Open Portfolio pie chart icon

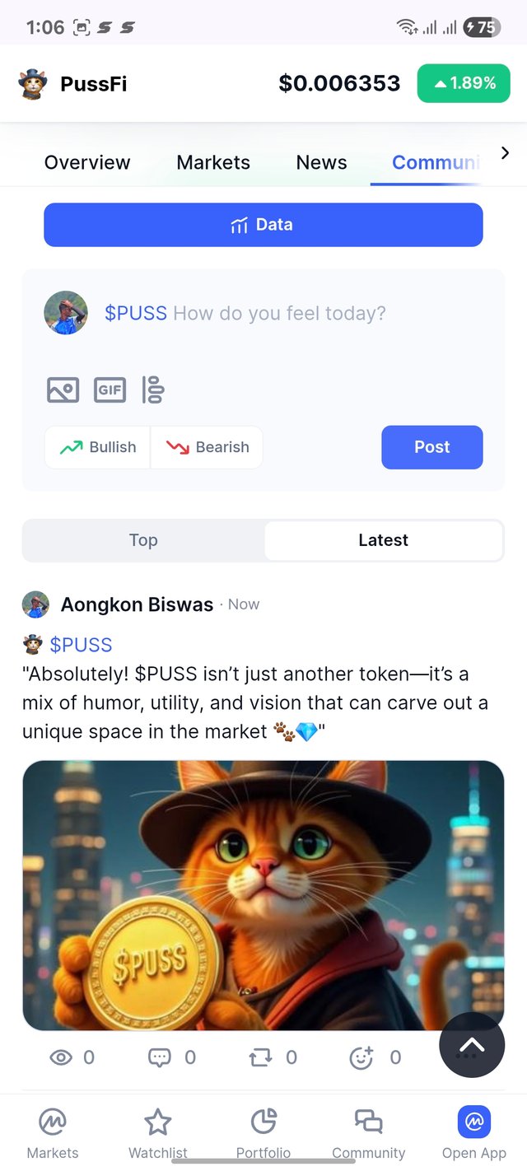pyautogui.click(x=263, y=1122)
